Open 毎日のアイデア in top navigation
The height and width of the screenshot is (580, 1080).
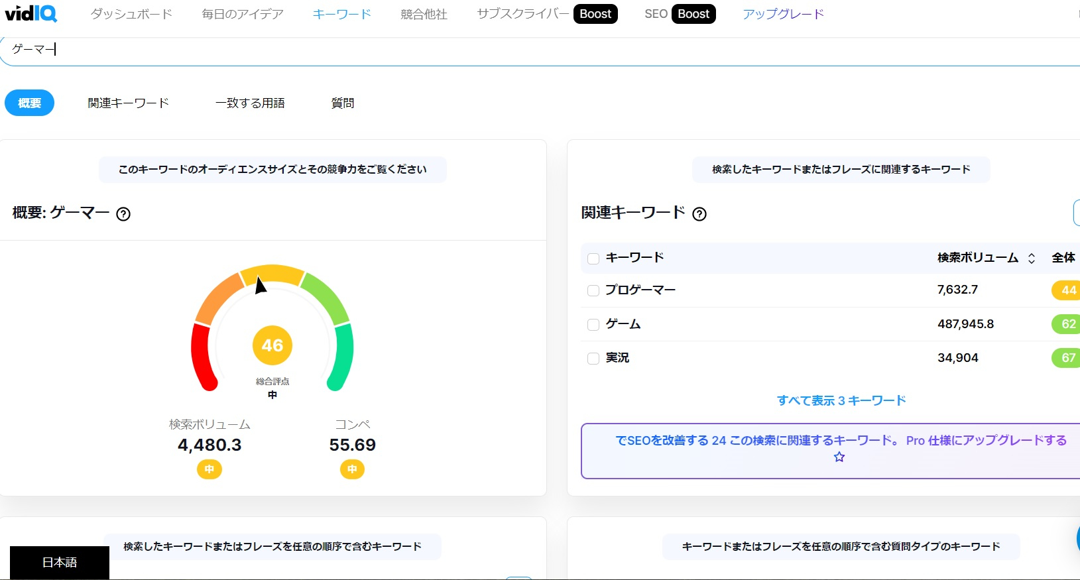pyautogui.click(x=243, y=14)
